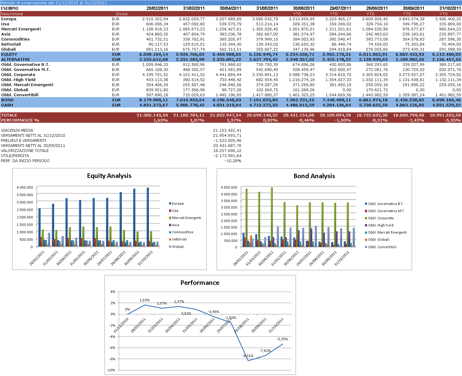The width and height of the screenshot is (462, 376).
Task: Click the 31/03/2011 column header
Action: 194,8
